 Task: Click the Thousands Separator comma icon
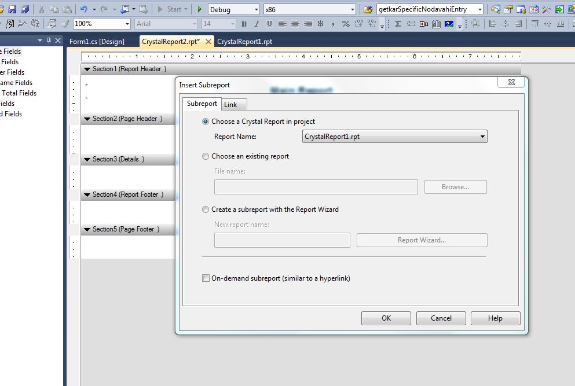tap(333, 24)
